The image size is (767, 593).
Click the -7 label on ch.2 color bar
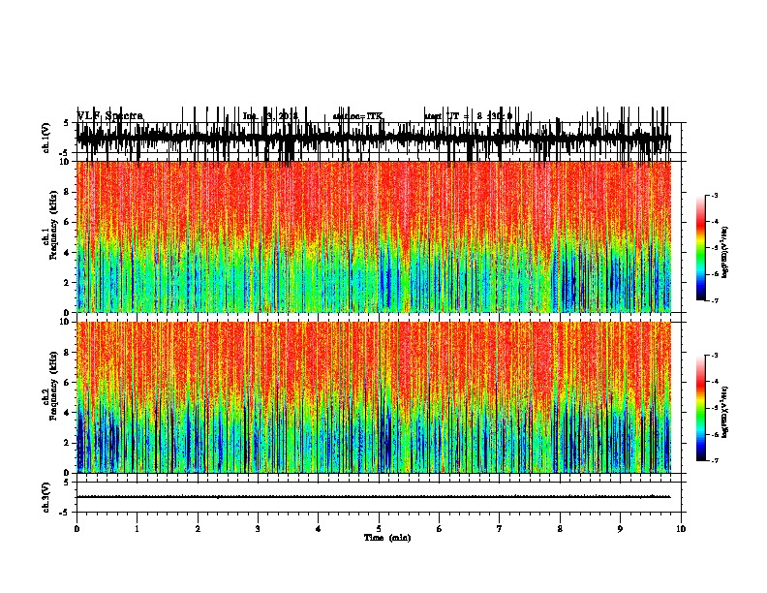tap(714, 460)
